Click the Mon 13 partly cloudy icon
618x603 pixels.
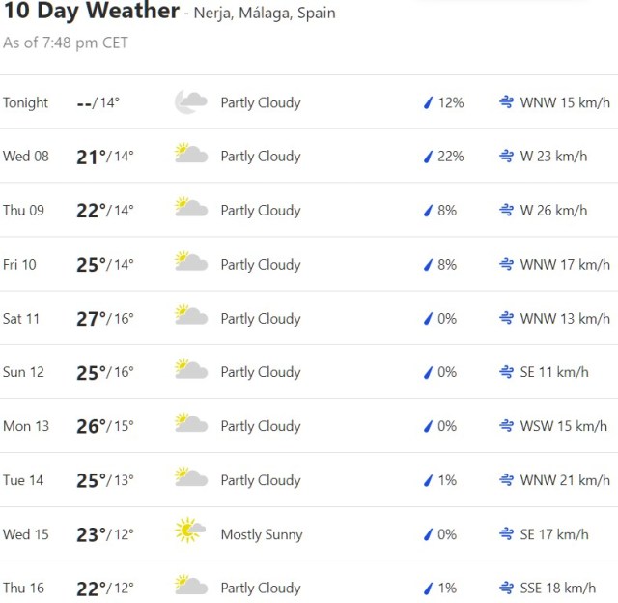point(190,425)
